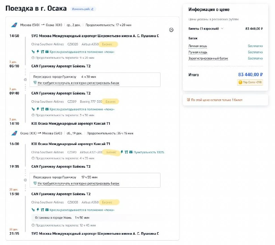The image size is (275, 245).
Task: Click "Пересадка в городе Гуанчжоу 17 ч 55 мин"
Action: 65,177
